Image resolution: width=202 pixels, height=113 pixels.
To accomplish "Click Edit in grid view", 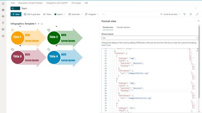I will click(32, 14).
